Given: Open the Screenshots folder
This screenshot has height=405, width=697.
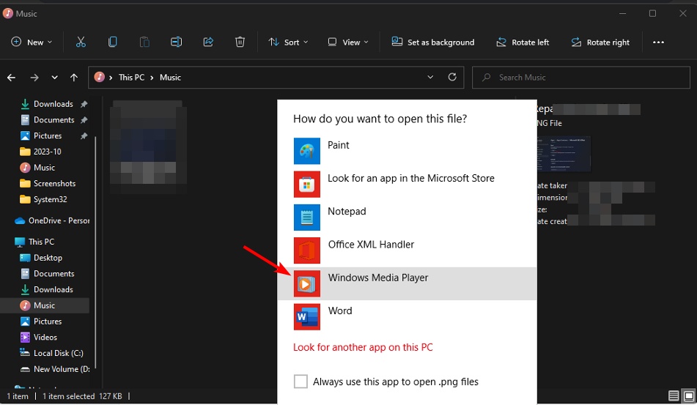Looking at the screenshot, I should 48,184.
